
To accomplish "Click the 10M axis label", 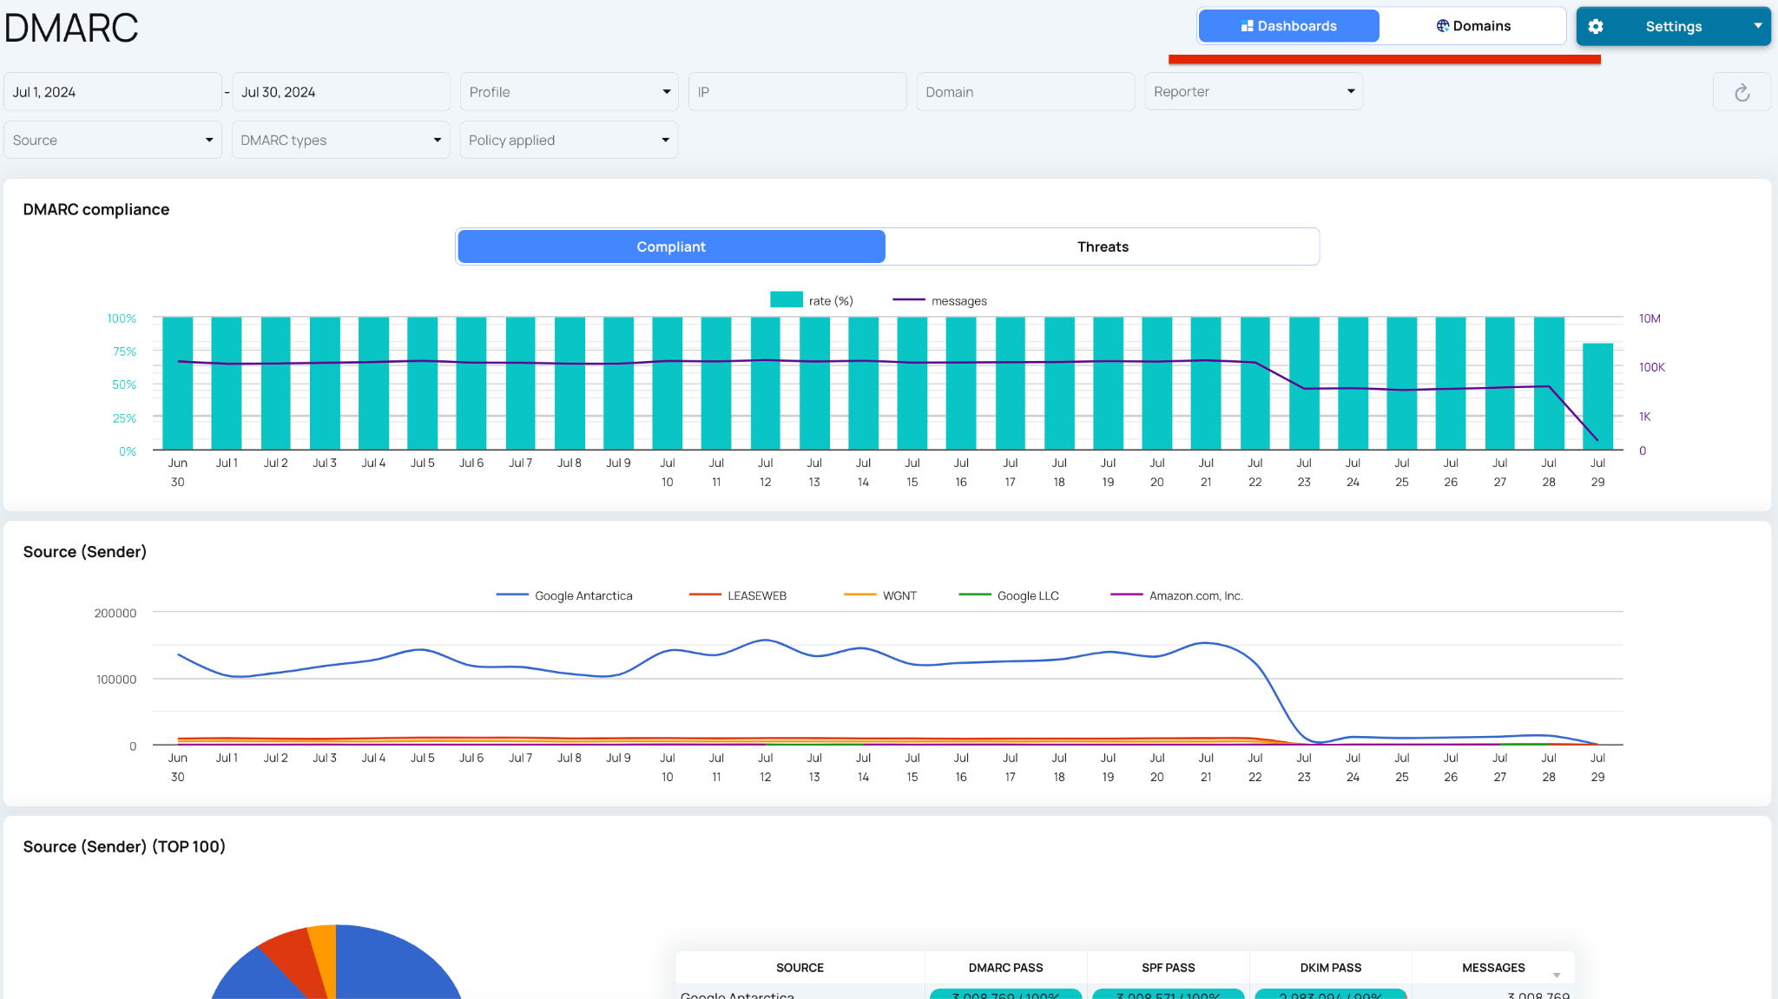I will pos(1650,319).
